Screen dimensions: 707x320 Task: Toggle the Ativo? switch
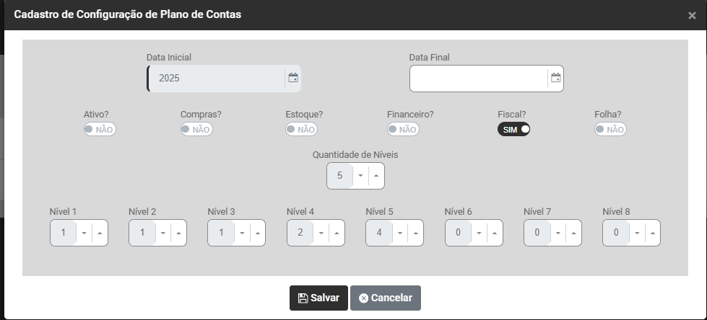(100, 129)
